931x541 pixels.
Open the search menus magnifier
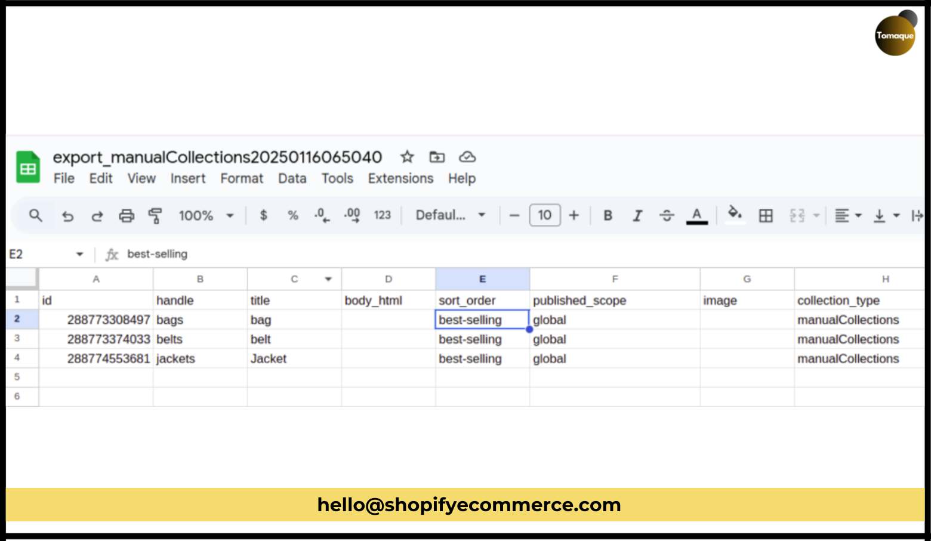pyautogui.click(x=36, y=215)
